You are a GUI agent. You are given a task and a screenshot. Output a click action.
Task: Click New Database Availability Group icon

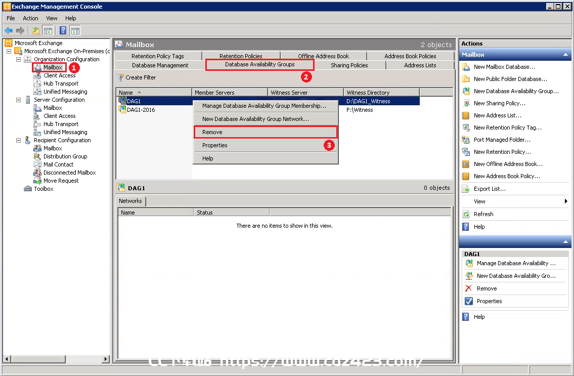pyautogui.click(x=466, y=91)
